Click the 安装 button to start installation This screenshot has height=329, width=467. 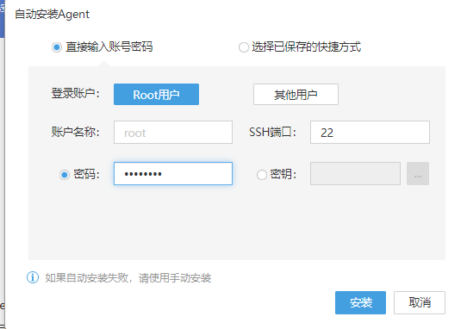pos(360,302)
